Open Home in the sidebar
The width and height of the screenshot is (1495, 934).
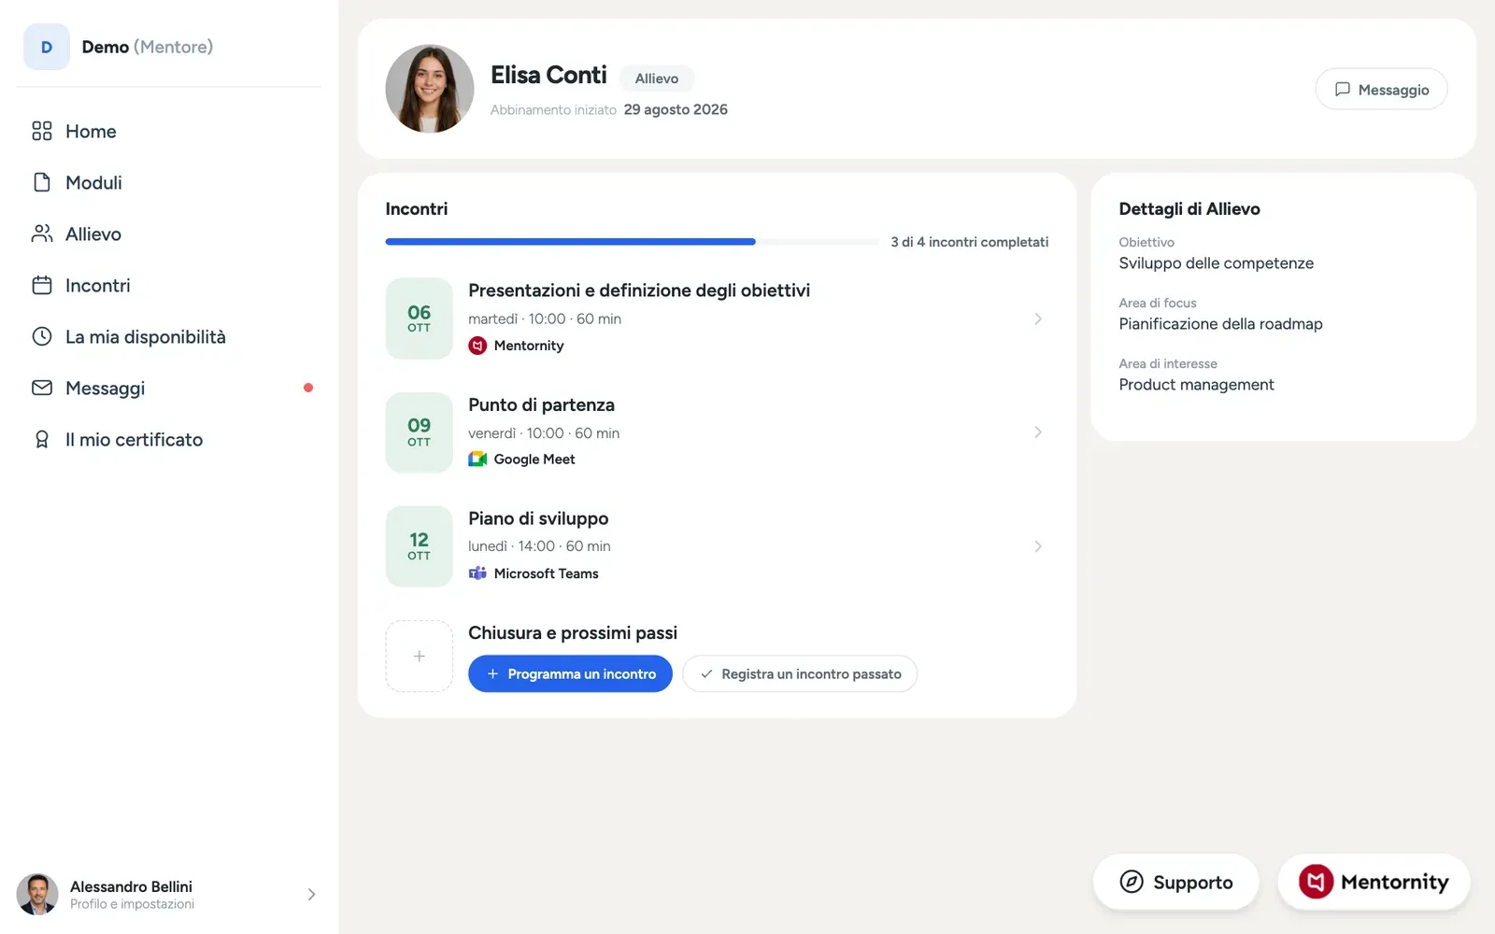168,131
